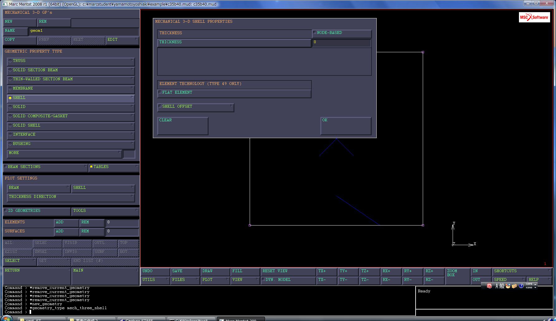The width and height of the screenshot is (556, 321).
Task: Open the UTILS menu
Action: (155, 280)
